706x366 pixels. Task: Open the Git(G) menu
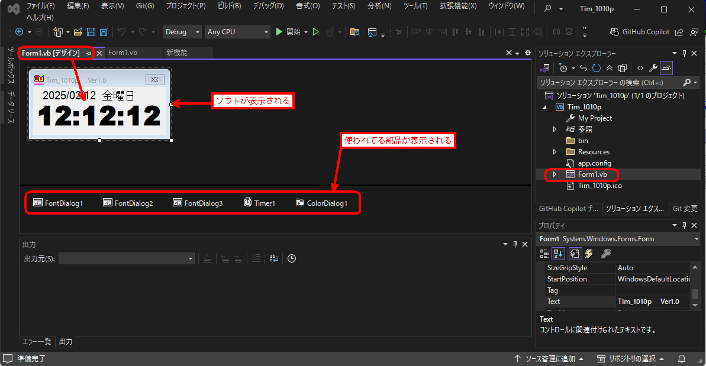click(x=144, y=6)
